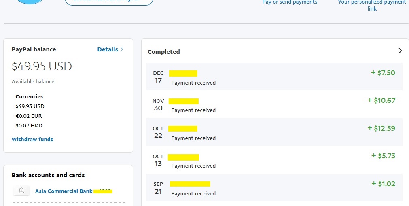Click the +$12.59 amount
The image size is (409, 206).
(381, 128)
